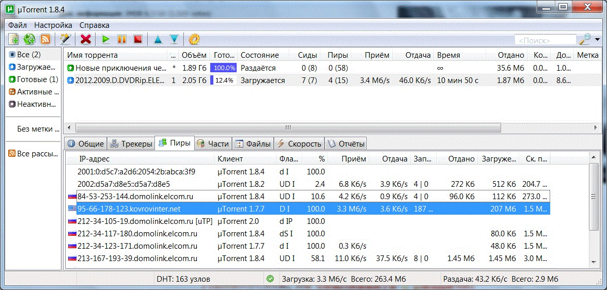Click Add Torrent from URL icon

coord(30,39)
